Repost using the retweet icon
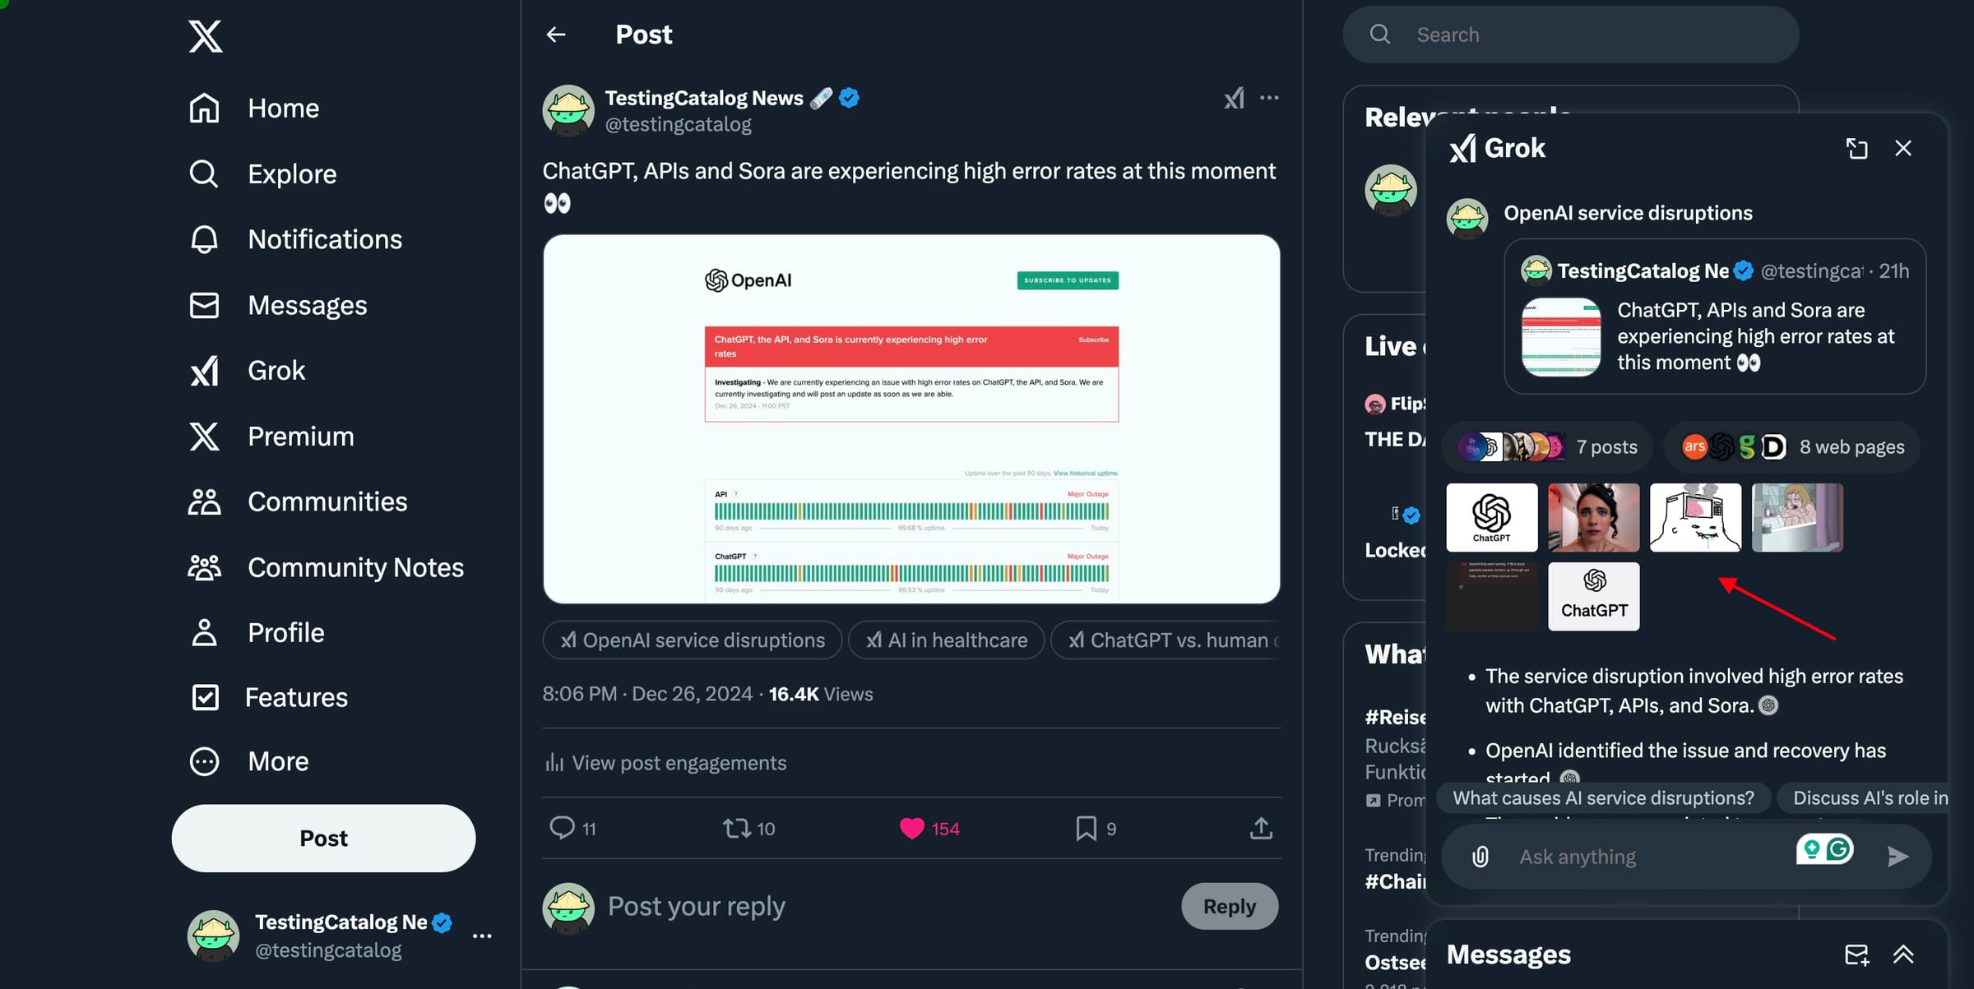This screenshot has height=989, width=1974. 737,828
